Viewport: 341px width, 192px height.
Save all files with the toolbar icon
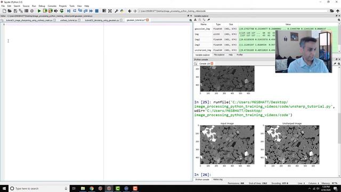[x=21, y=11]
